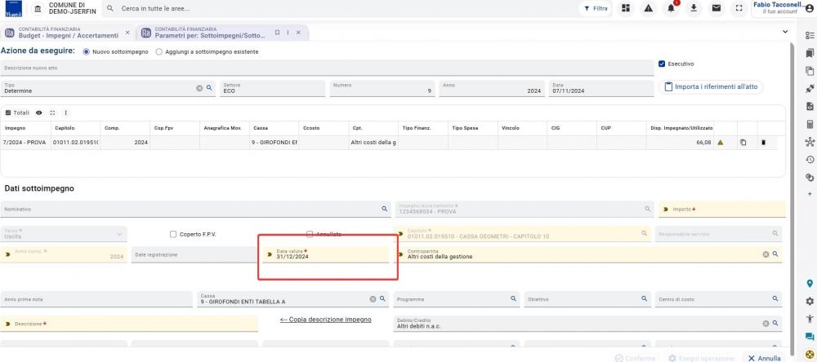Click the Data valuta field 31/12/2024
Viewport: 817px width, 362px height.
coord(326,254)
